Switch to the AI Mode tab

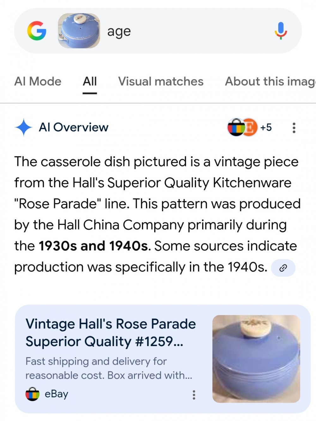[38, 82]
